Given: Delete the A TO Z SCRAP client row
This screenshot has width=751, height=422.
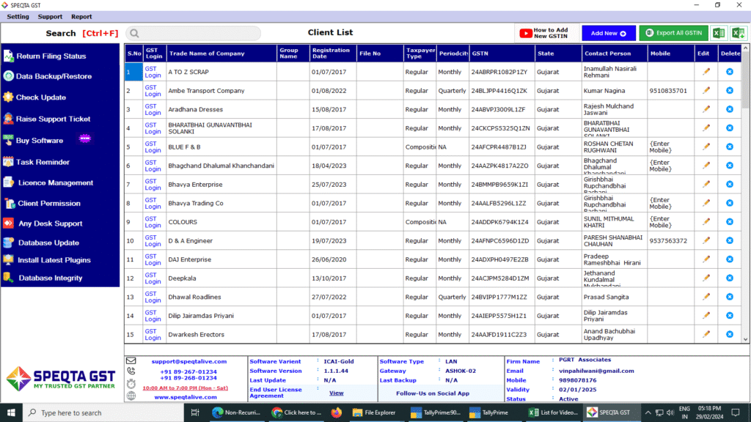Looking at the screenshot, I should [x=730, y=72].
